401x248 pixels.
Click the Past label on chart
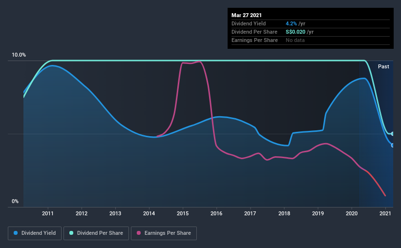tap(383, 66)
